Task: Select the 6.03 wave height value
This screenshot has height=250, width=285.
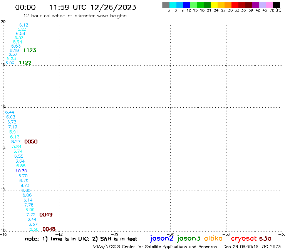Action: pos(11,117)
